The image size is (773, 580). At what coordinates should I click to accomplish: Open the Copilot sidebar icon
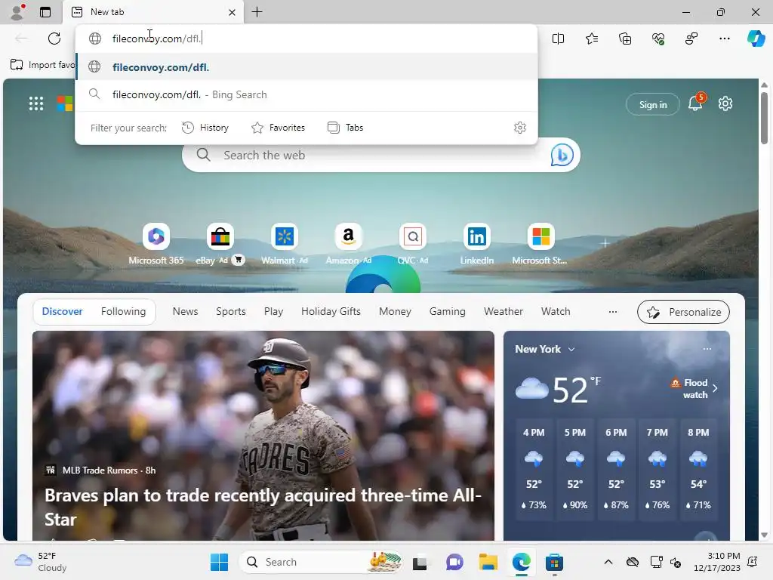point(756,39)
